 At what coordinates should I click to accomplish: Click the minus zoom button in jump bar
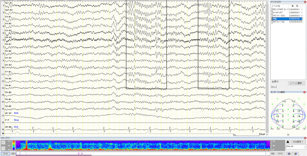(3, 148)
